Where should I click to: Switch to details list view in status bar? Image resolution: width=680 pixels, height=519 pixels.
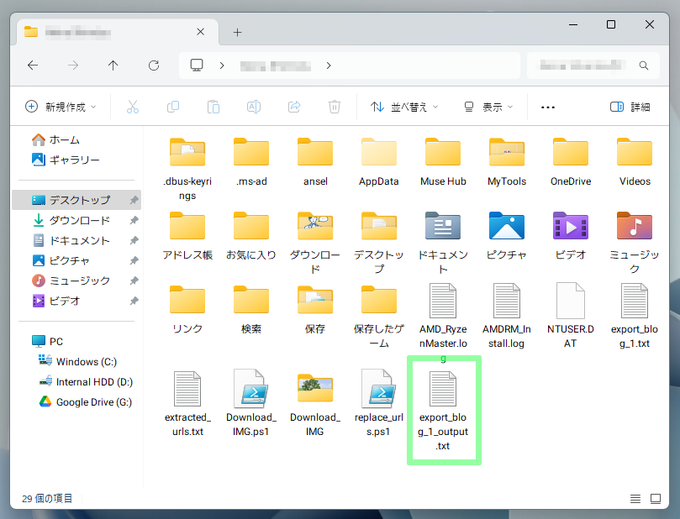pos(635,498)
